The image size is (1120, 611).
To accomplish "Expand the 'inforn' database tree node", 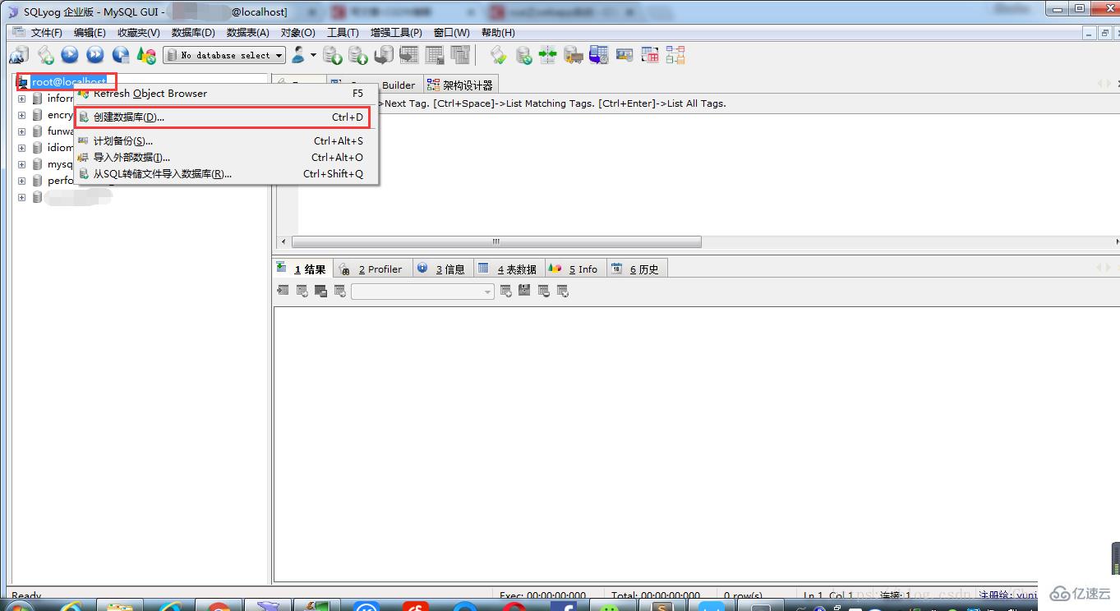I will point(22,99).
